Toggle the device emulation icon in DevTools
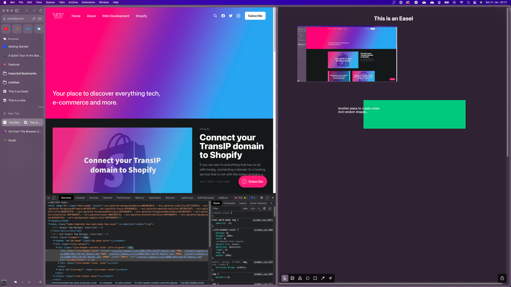Image resolution: width=511 pixels, height=287 pixels. point(54,198)
